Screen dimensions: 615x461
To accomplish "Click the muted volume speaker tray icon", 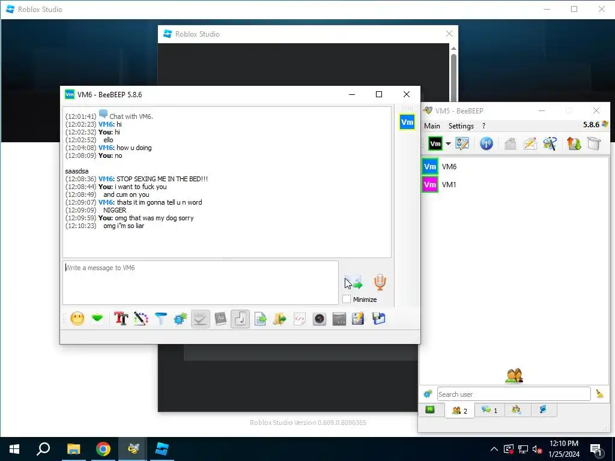I will point(537,449).
